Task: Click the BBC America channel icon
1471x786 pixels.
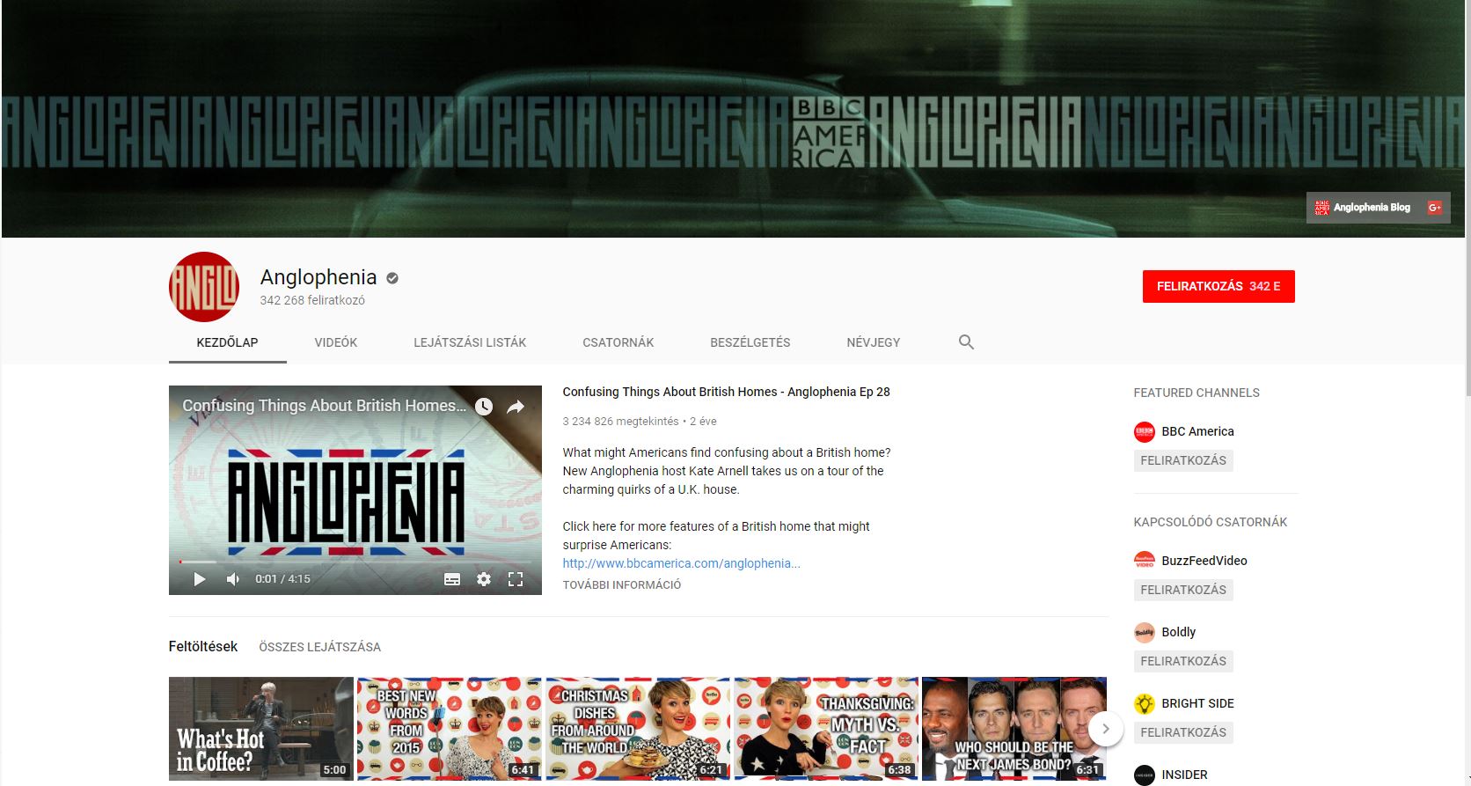Action: (1144, 432)
